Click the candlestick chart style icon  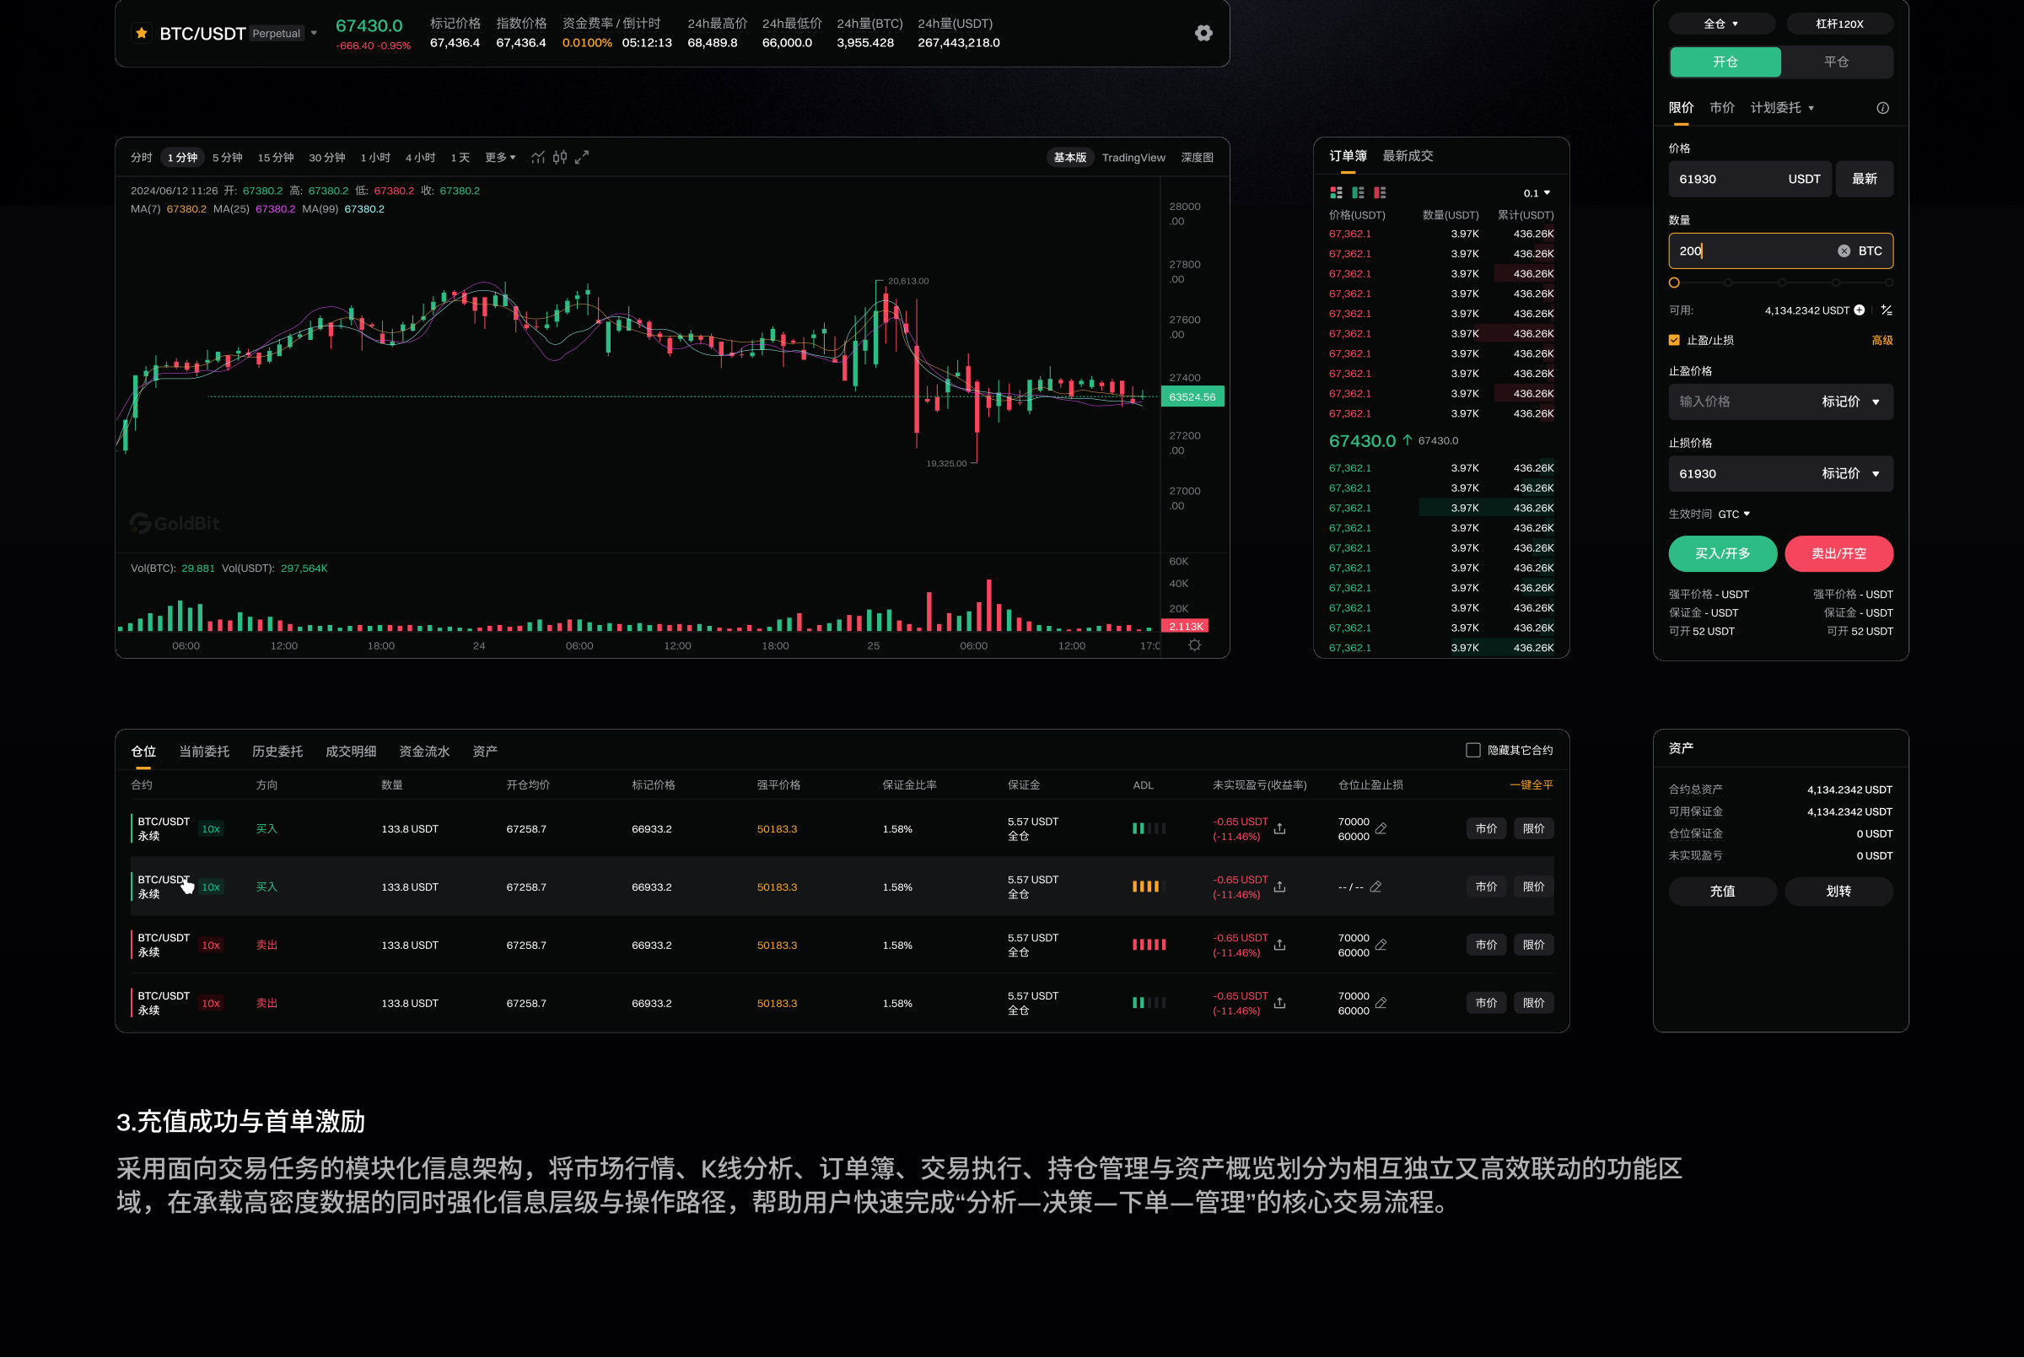click(560, 157)
